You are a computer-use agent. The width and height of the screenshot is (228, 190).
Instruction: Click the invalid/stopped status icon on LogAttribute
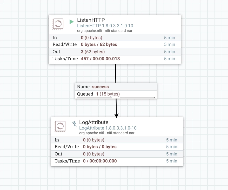pos(74,124)
